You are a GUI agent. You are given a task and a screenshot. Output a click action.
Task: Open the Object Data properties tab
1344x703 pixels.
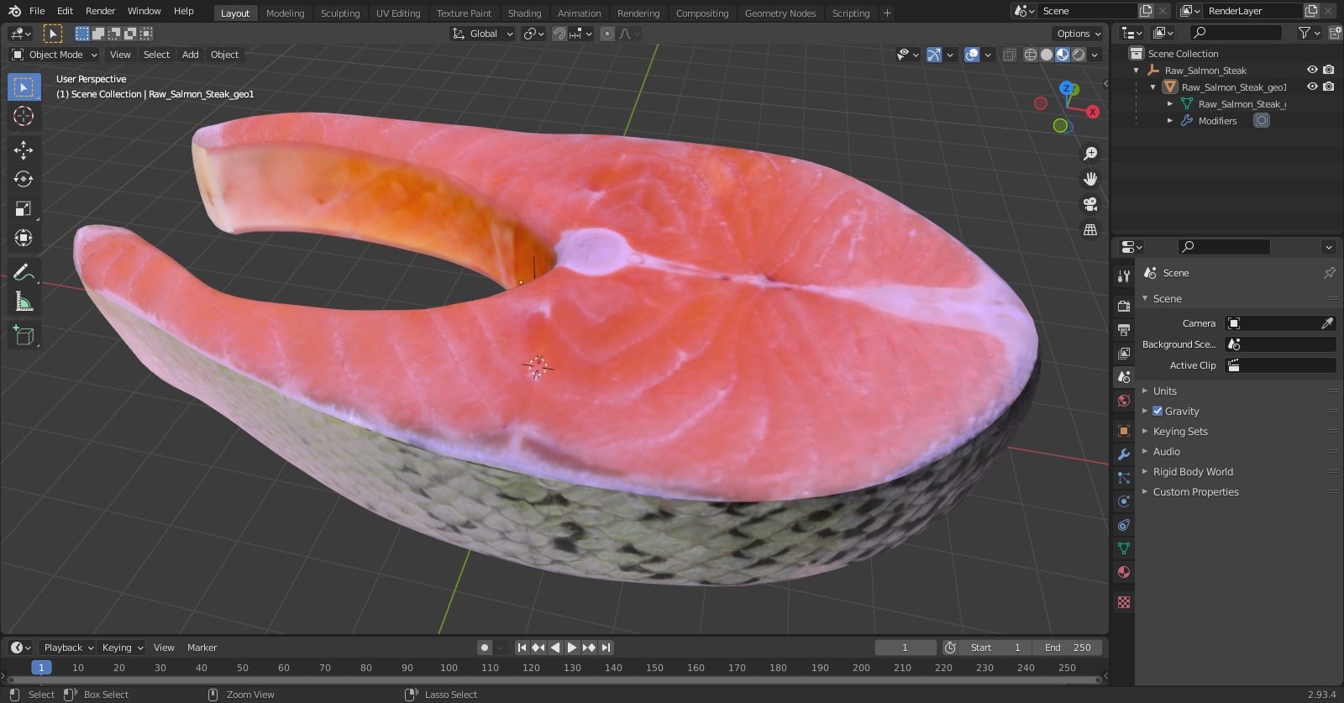click(x=1124, y=548)
